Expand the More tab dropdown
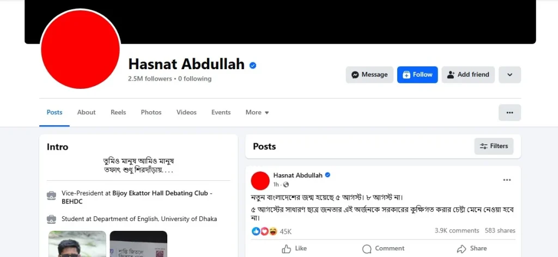 tap(257, 113)
